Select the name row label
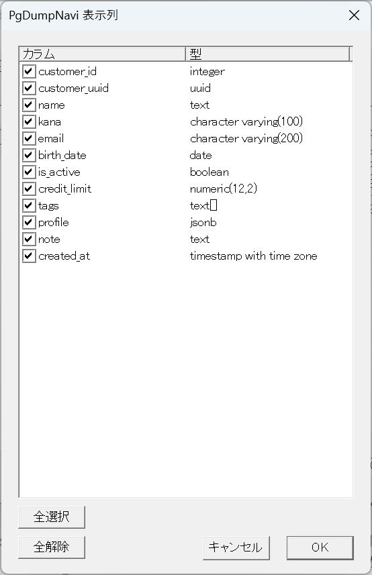This screenshot has width=372, height=575. 52,105
